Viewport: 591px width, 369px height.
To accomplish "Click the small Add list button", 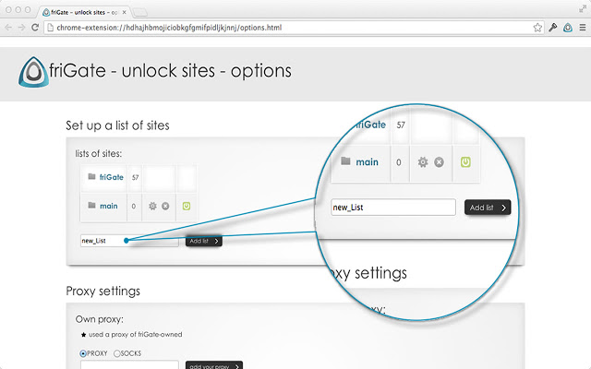I will [204, 241].
